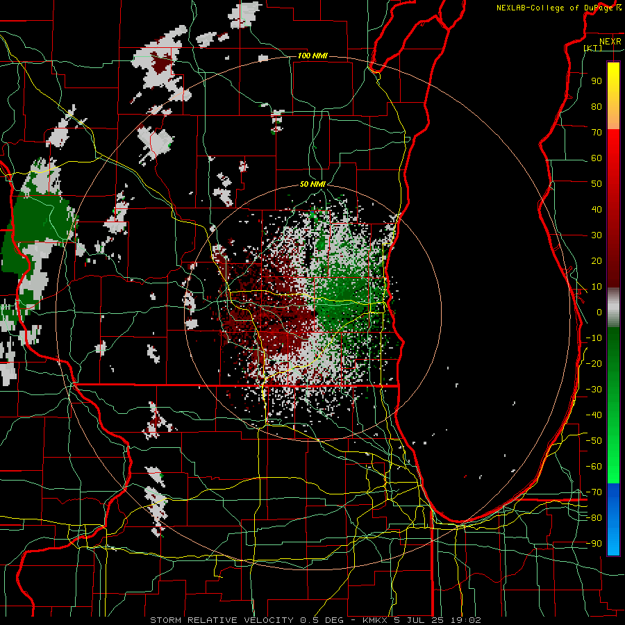Image resolution: width=625 pixels, height=625 pixels.
Task: Click the "-10" value on the velocity scale
Action: [594, 338]
